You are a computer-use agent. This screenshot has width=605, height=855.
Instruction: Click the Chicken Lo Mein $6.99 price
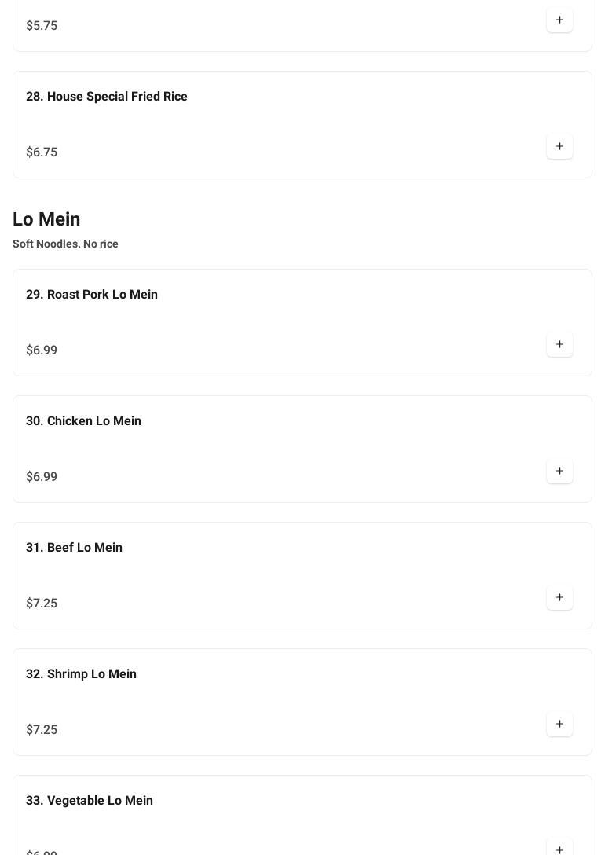tap(42, 477)
